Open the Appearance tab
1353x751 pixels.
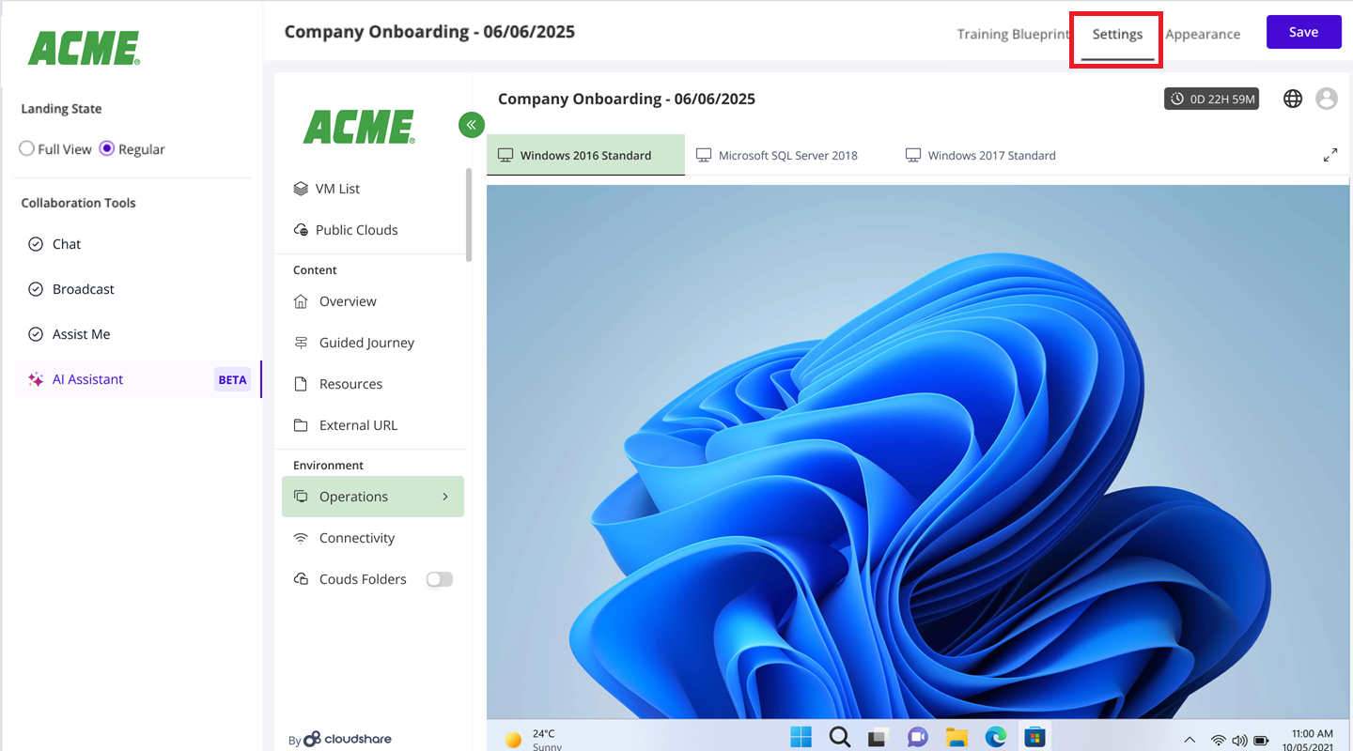[1203, 34]
